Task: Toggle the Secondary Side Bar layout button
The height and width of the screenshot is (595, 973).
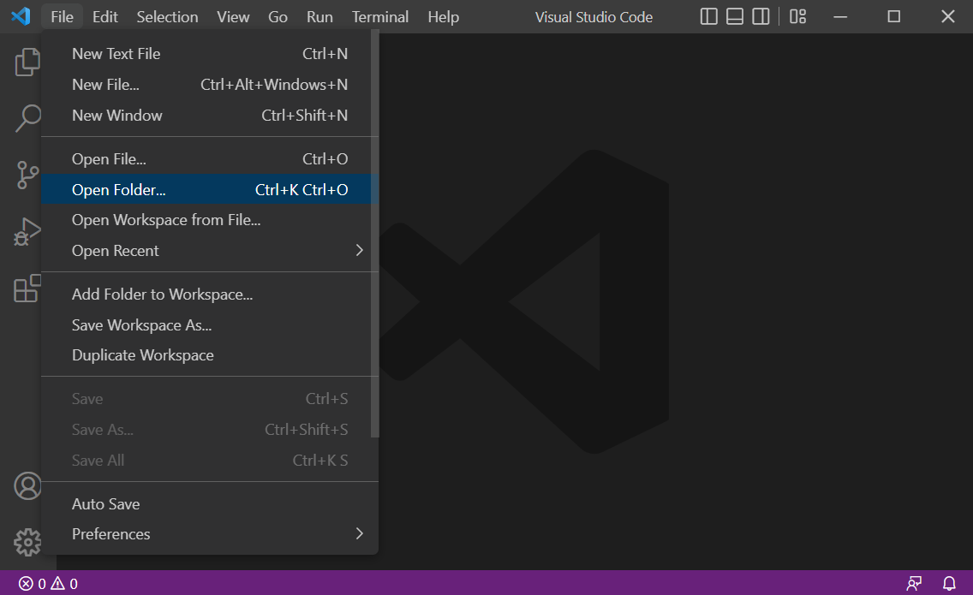Action: click(x=760, y=16)
